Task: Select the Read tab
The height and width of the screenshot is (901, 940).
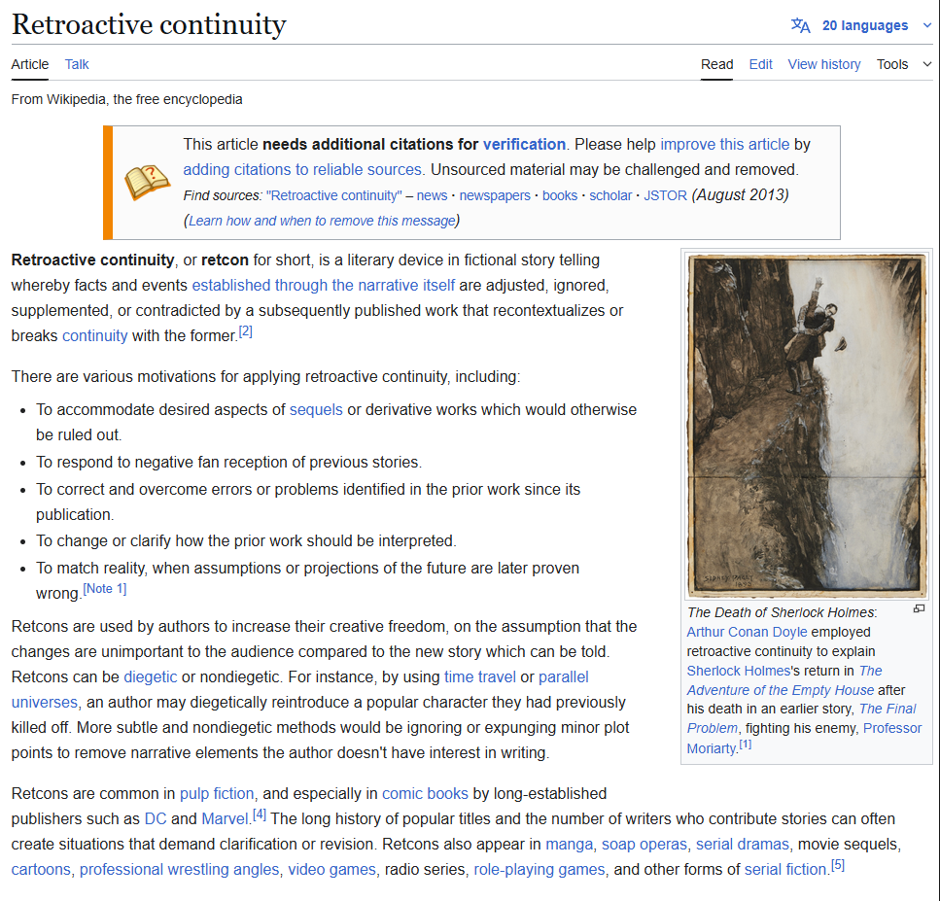Action: (x=717, y=64)
